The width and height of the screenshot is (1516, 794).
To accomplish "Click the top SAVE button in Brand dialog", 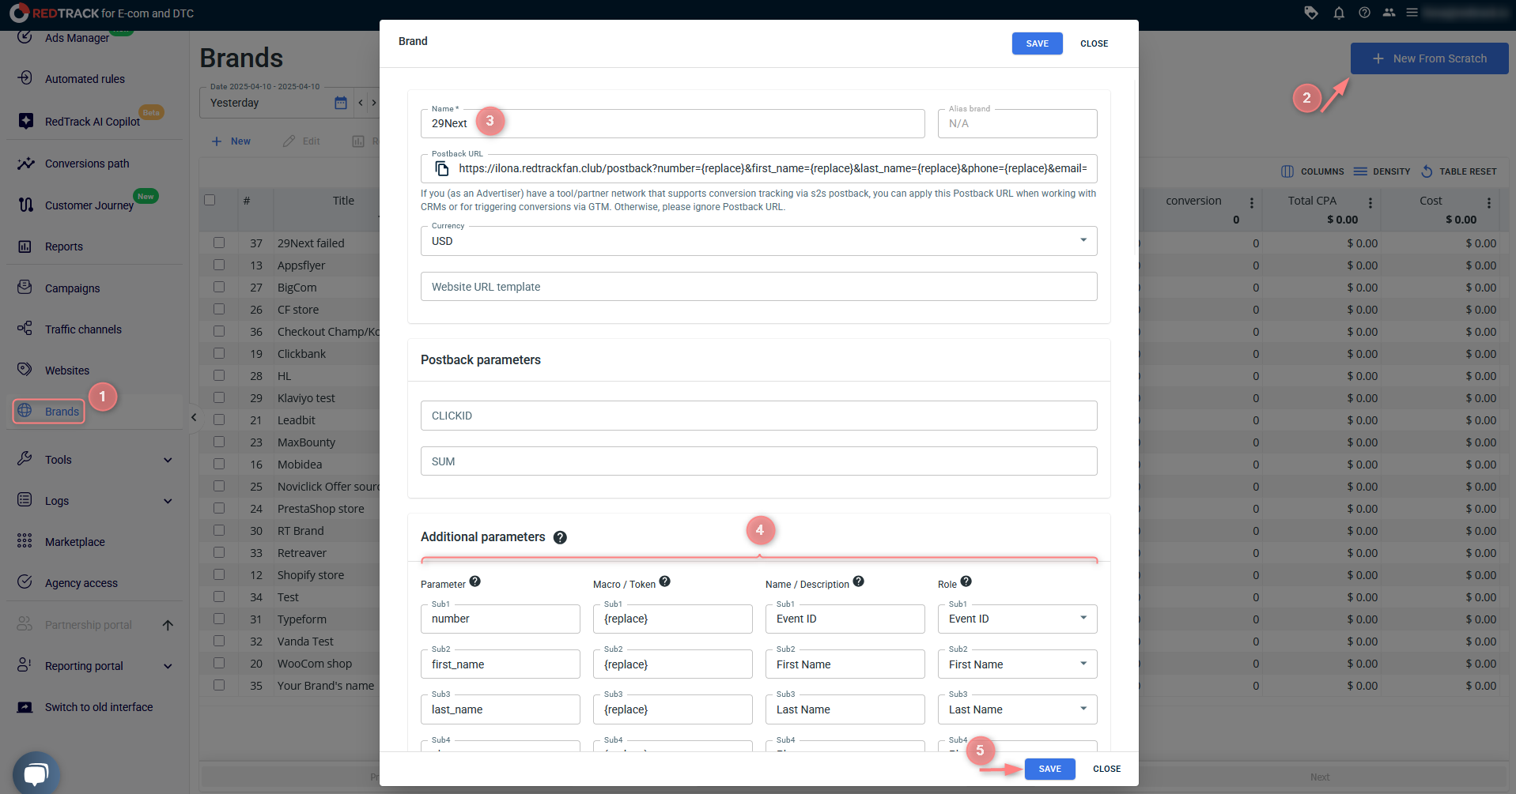I will coord(1037,43).
